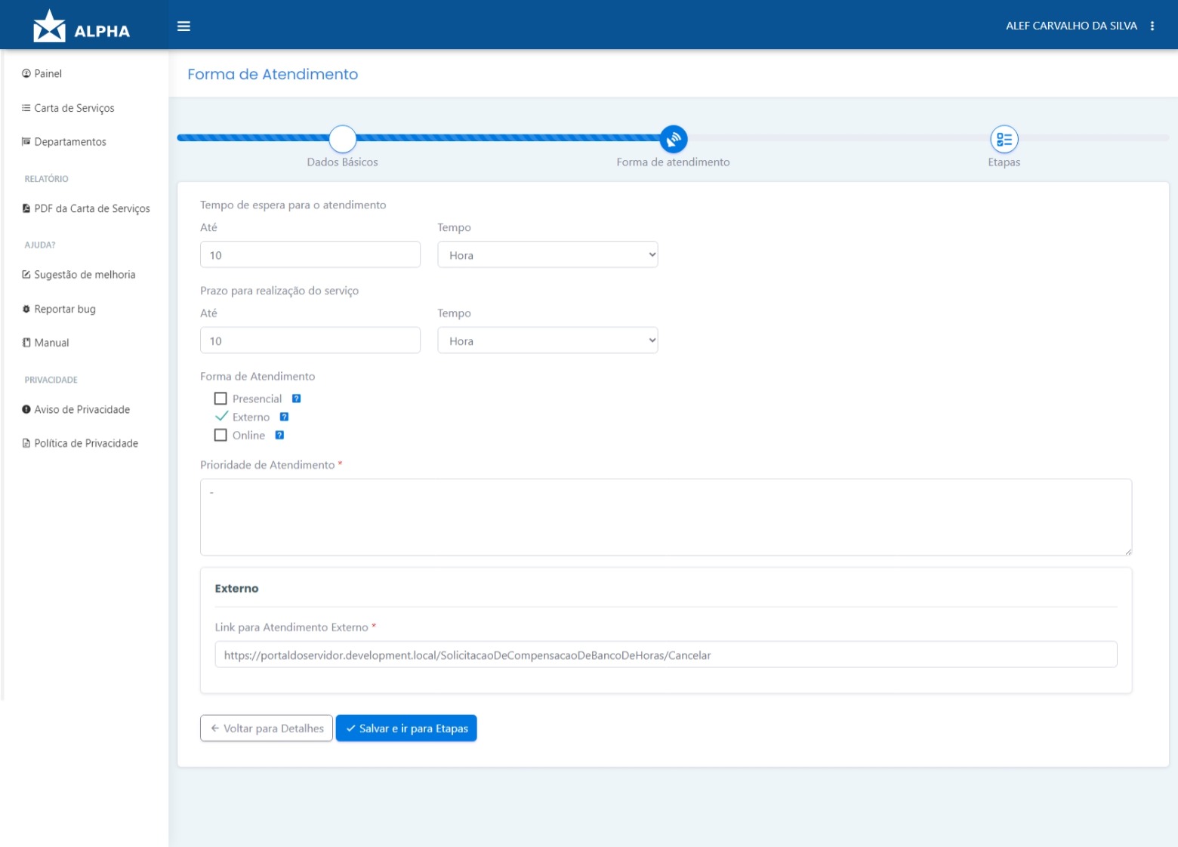Check the Online checkbox

[x=220, y=435]
